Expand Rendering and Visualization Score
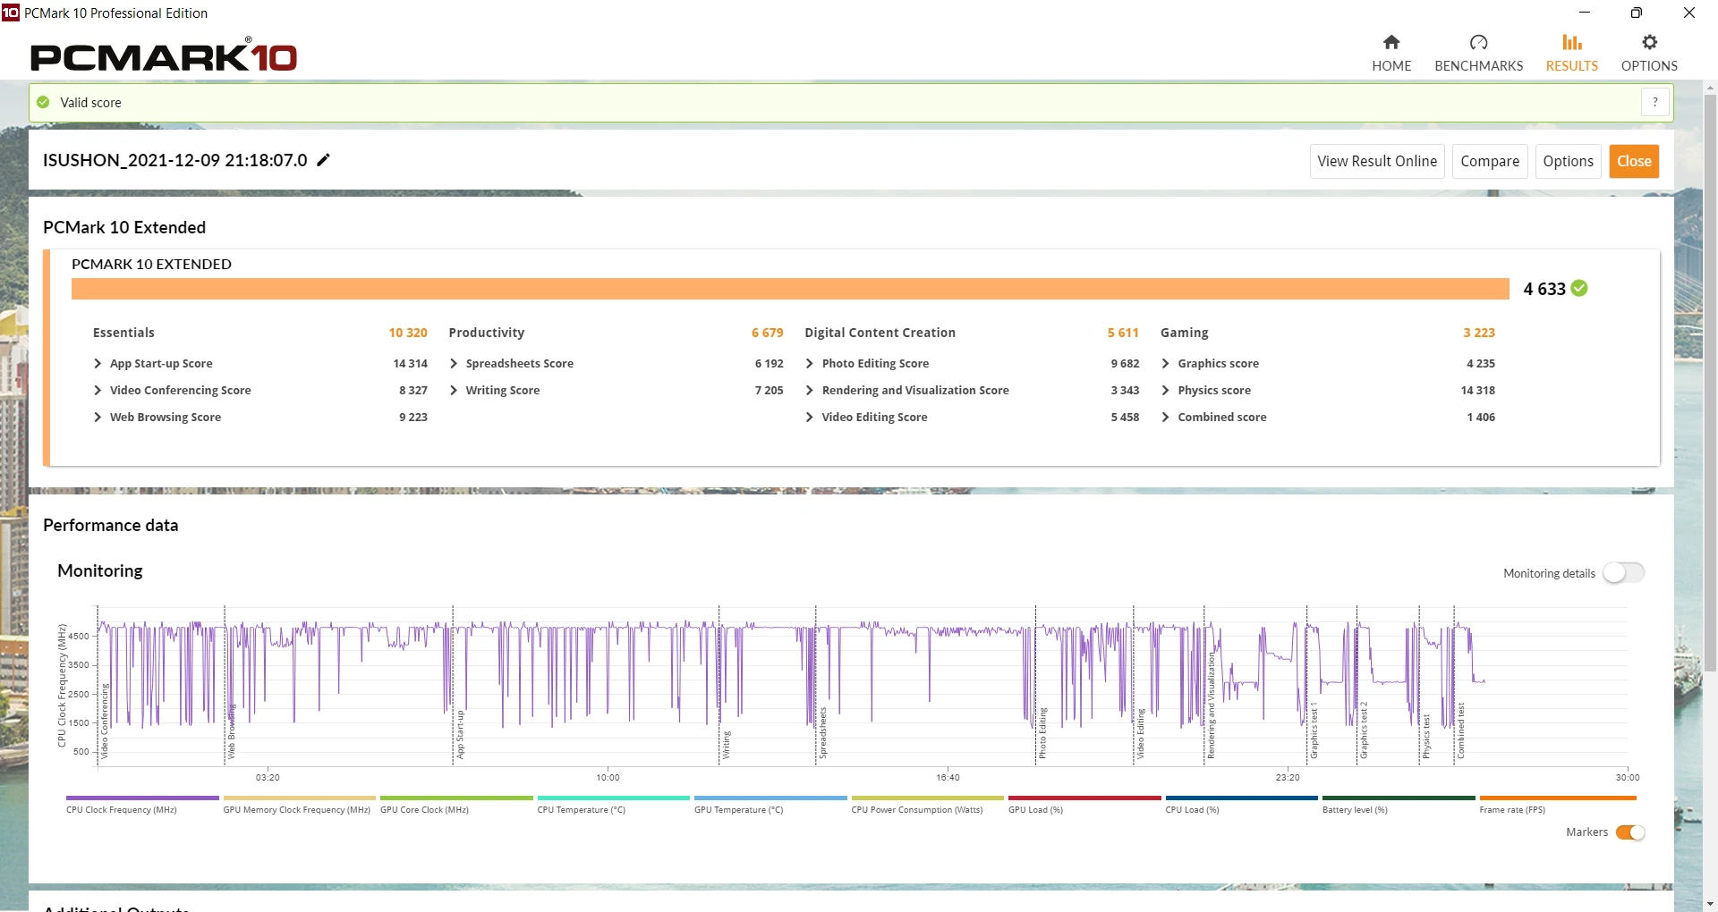 coord(810,390)
